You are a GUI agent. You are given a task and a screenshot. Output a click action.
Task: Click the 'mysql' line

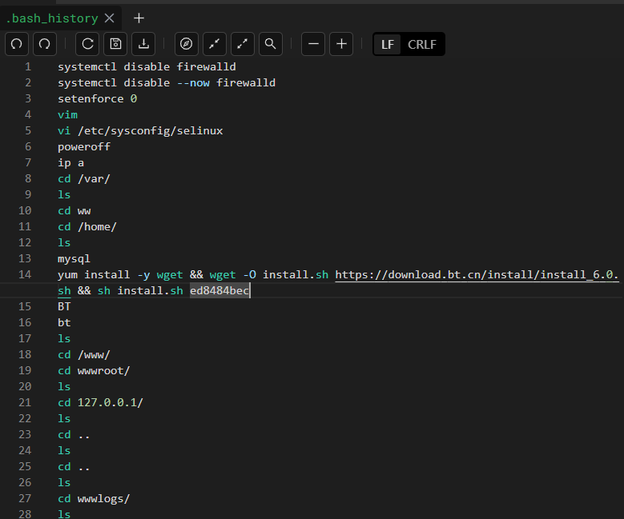[74, 259]
